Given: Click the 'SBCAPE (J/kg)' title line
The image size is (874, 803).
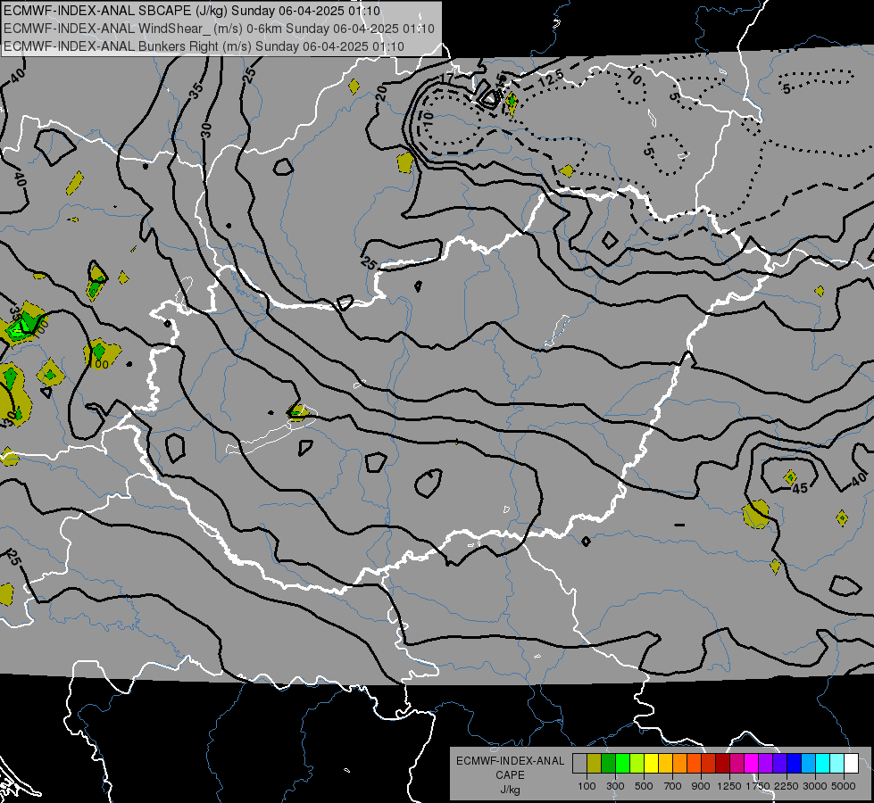Looking at the screenshot, I should [192, 11].
